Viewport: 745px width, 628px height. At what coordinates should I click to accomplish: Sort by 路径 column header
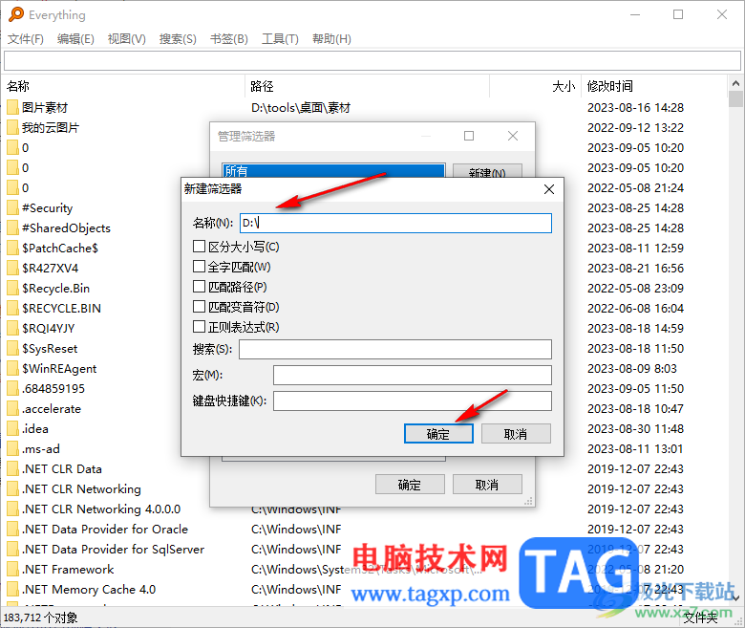pyautogui.click(x=368, y=86)
